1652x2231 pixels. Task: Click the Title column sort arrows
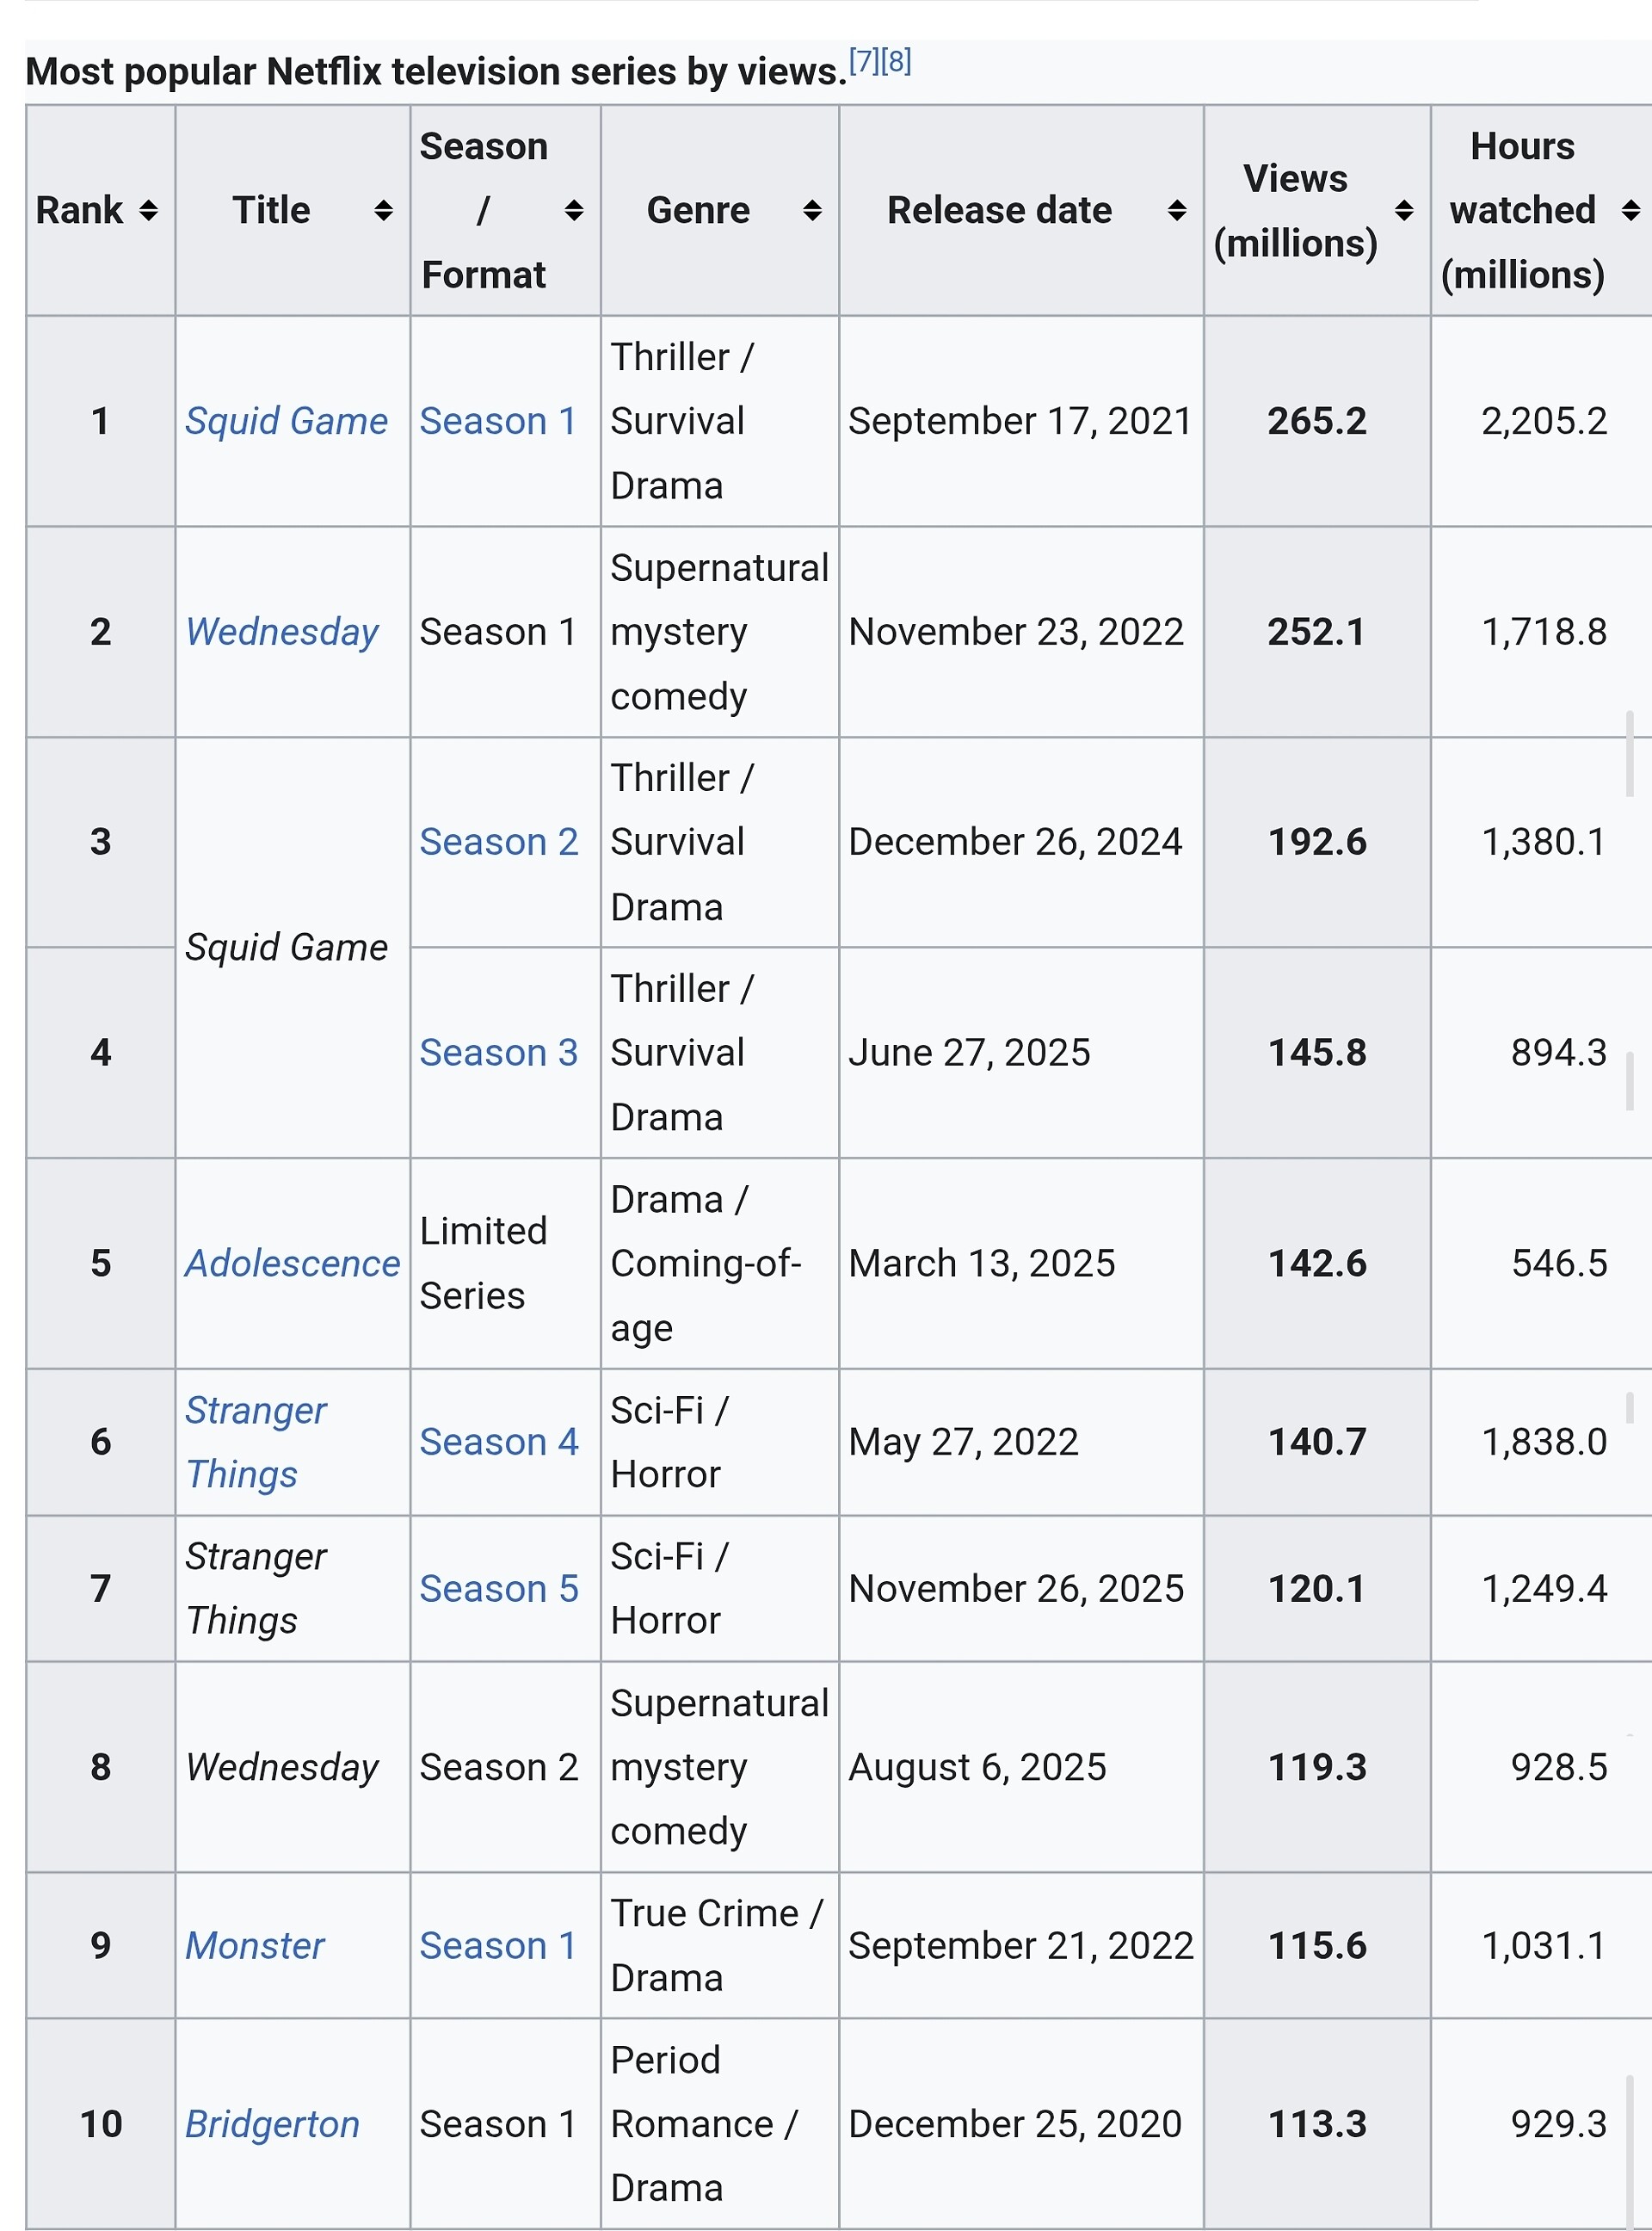(383, 210)
